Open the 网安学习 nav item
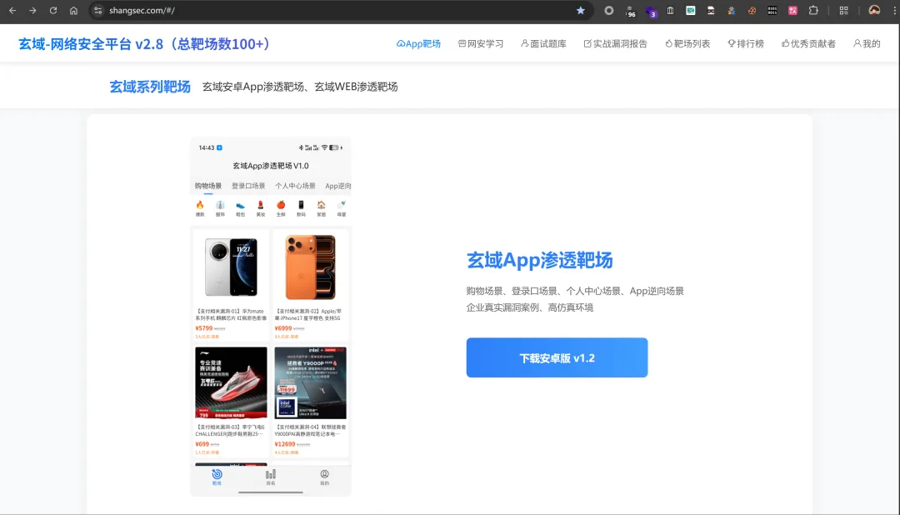This screenshot has height=515, width=900. (x=481, y=43)
